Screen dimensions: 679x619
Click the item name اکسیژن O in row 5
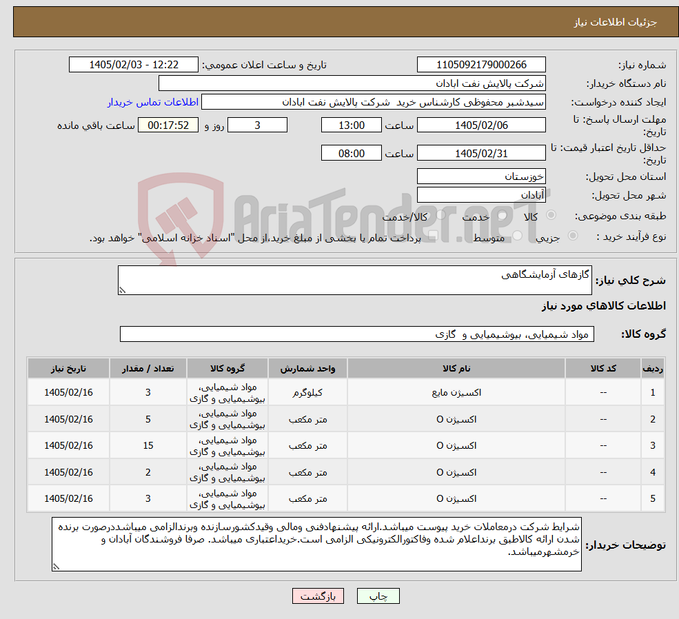tap(456, 498)
